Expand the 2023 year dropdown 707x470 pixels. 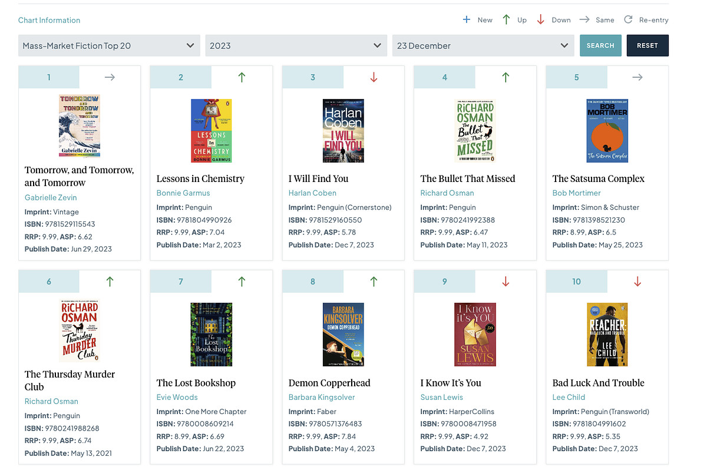pos(296,45)
